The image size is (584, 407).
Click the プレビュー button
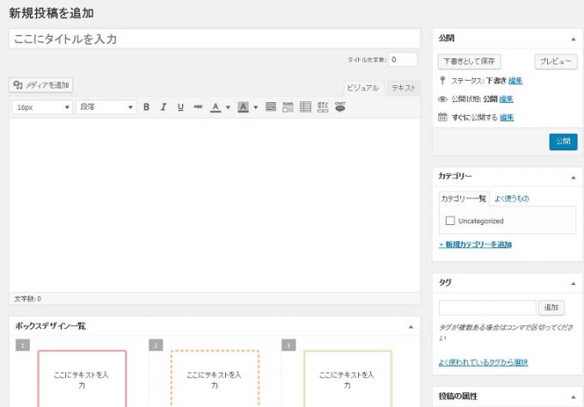point(556,62)
